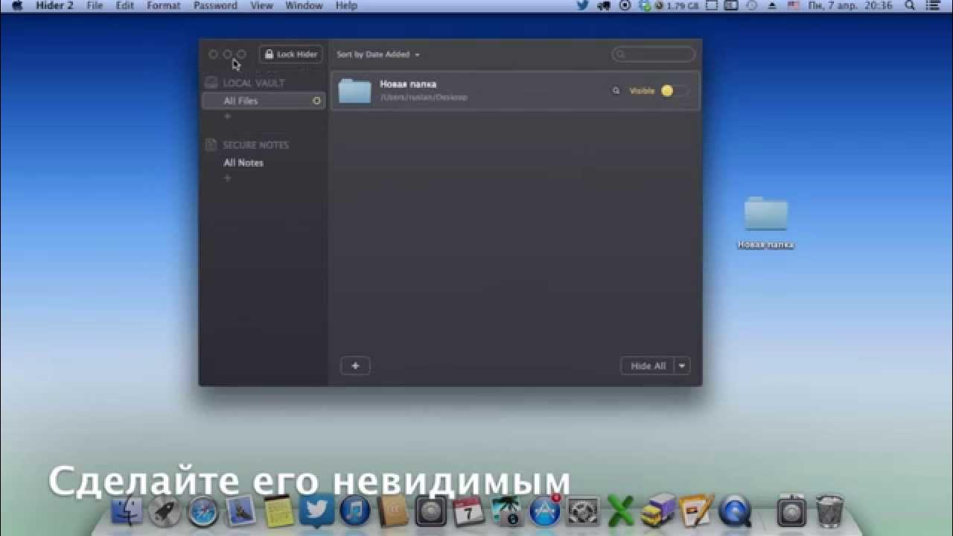Select All Files in Local Vault
The height and width of the screenshot is (536, 953).
(x=264, y=100)
